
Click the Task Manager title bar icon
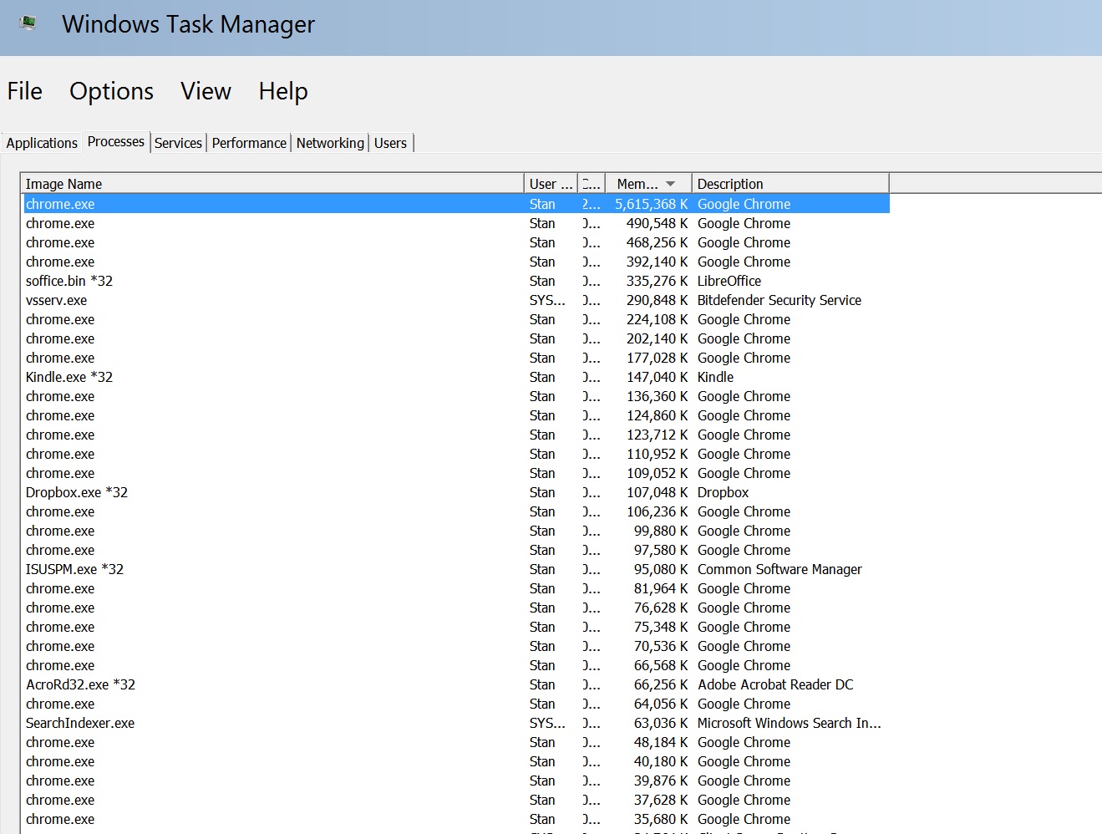coord(28,23)
